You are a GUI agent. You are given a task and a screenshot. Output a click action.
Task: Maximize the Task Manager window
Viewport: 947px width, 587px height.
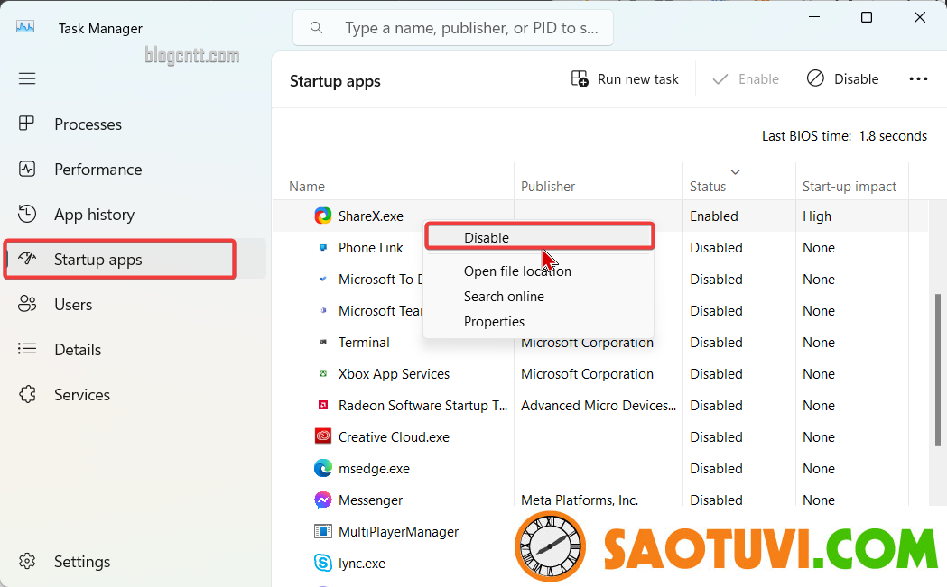[x=866, y=17]
